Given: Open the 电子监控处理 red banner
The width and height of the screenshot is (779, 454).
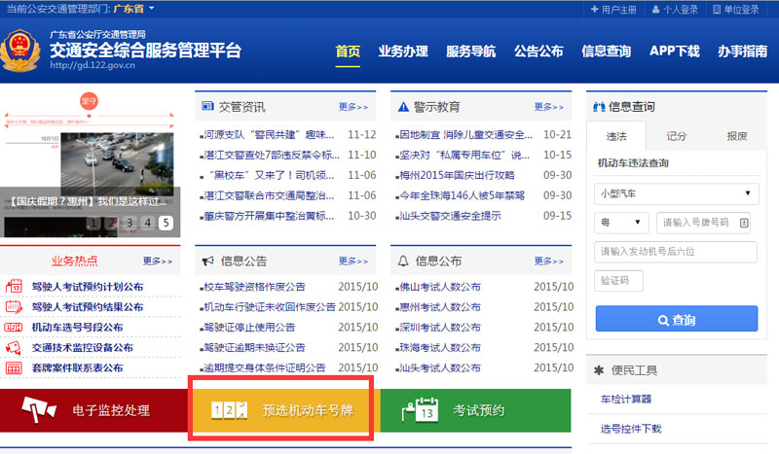Looking at the screenshot, I should tap(93, 410).
